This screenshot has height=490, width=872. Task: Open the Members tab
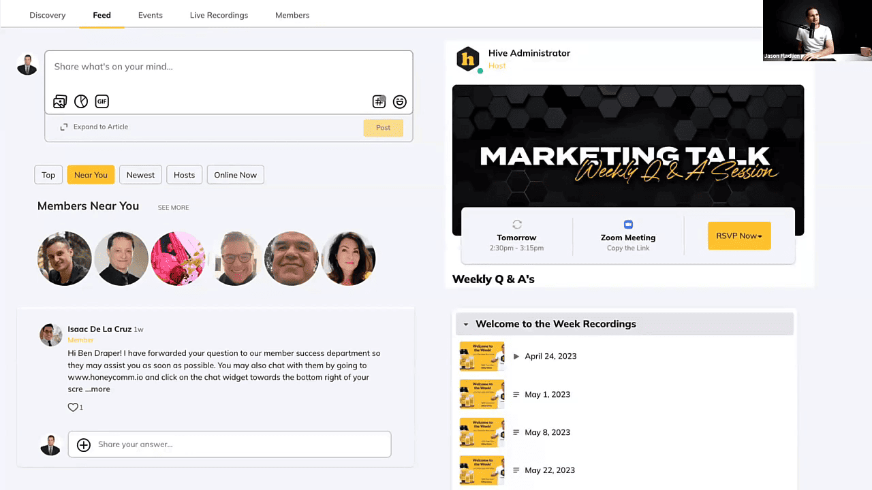tap(292, 15)
